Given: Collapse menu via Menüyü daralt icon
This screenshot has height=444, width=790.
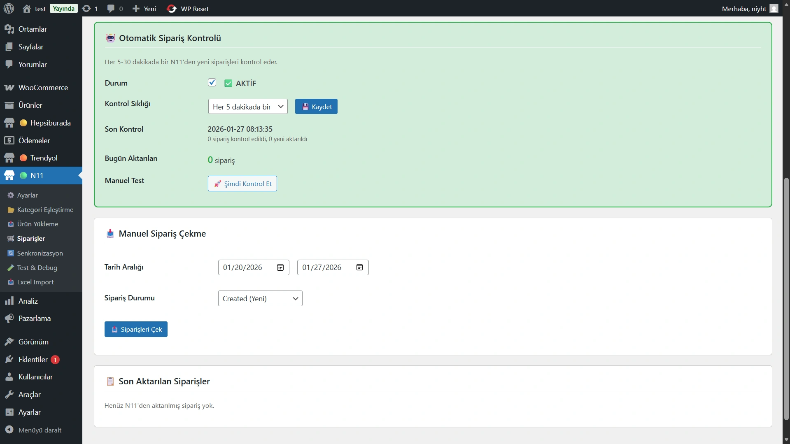Looking at the screenshot, I should click(x=9, y=430).
